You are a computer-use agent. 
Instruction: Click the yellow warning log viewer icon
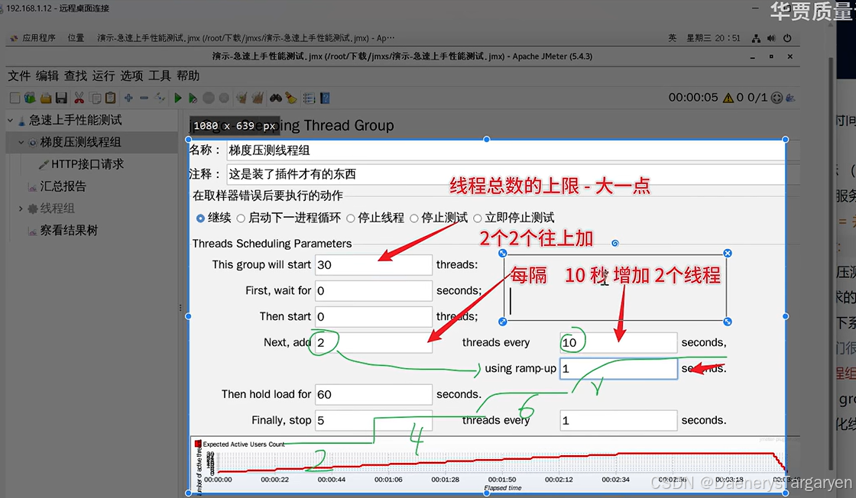(x=728, y=98)
